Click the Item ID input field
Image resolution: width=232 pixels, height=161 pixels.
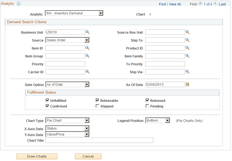point(65,48)
